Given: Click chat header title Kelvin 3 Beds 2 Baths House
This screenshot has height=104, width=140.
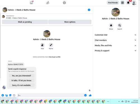Looking at the screenshot, I should [x=22, y=10].
